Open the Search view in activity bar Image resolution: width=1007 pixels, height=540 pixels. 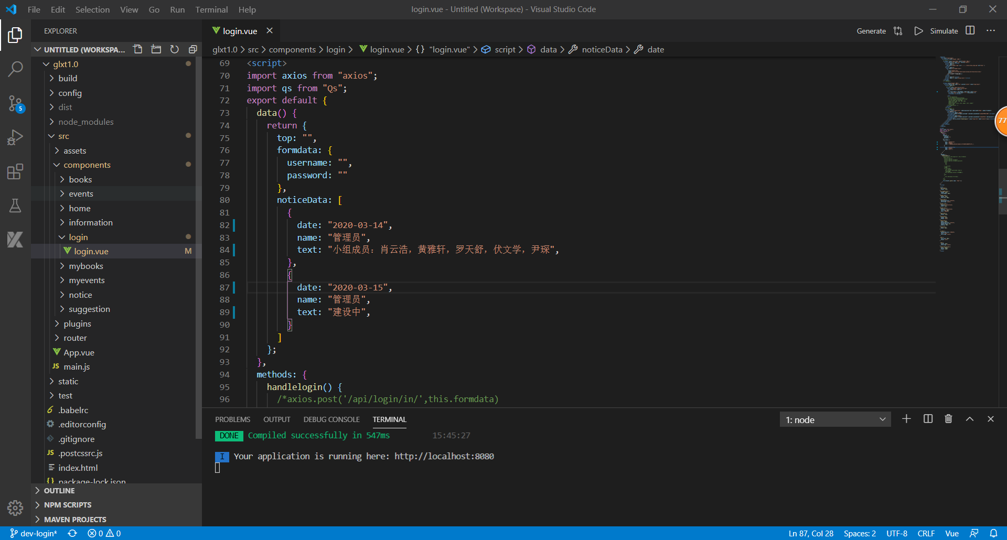15,69
